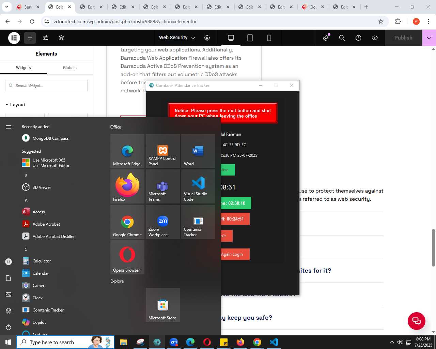Image resolution: width=436 pixels, height=349 pixels.
Task: Open the Word tile
Action: pos(198,151)
